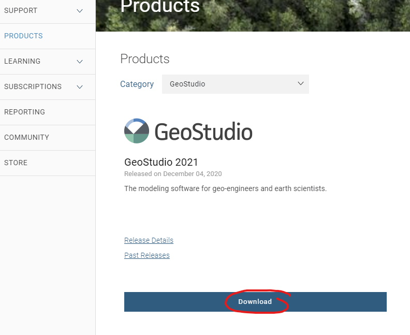Click the blue Download button
Screen dimensions: 410x335
coord(255,302)
